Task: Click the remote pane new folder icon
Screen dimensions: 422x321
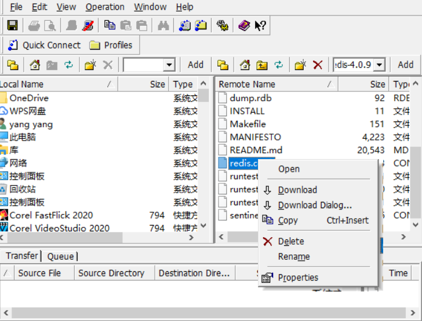Action: [301, 65]
